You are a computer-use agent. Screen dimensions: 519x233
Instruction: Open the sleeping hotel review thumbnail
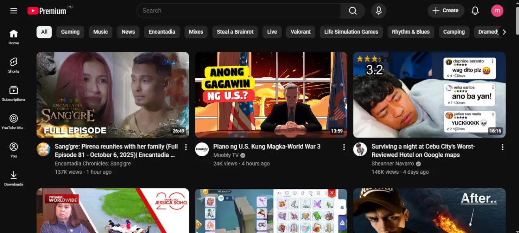tap(429, 95)
